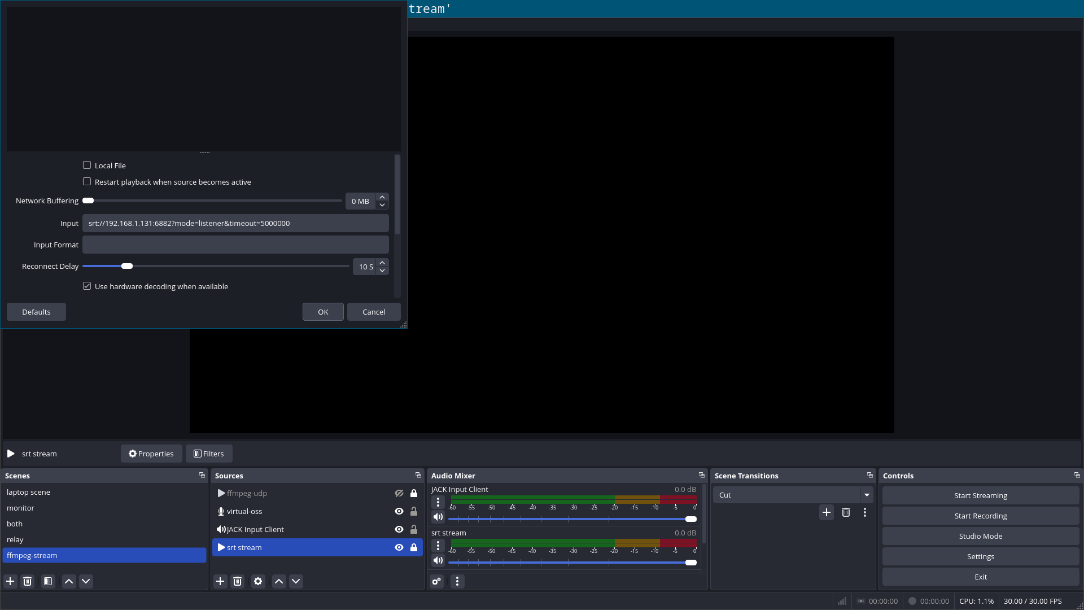Add a new source with plus icon
Image resolution: width=1084 pixels, height=610 pixels.
(220, 581)
